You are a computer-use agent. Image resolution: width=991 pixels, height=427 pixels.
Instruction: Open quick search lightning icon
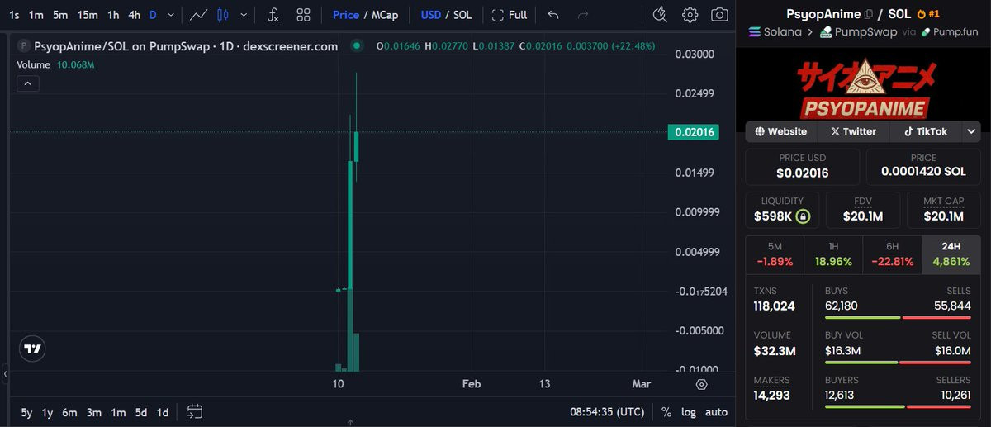tap(659, 15)
